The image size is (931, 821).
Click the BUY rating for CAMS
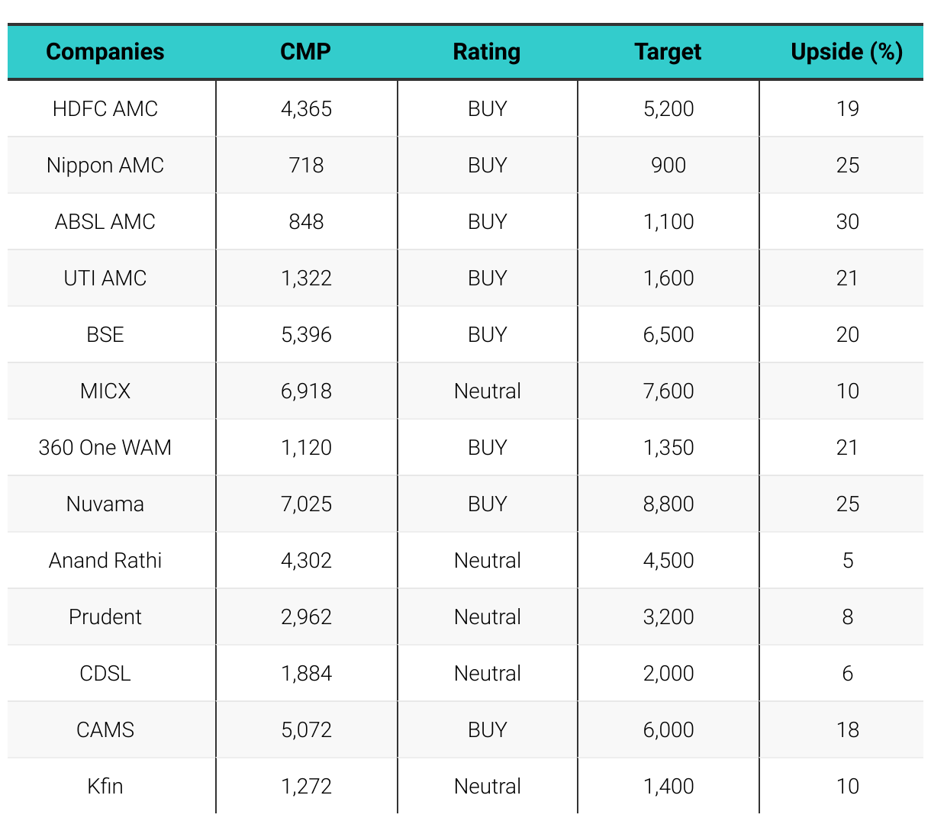tap(487, 730)
